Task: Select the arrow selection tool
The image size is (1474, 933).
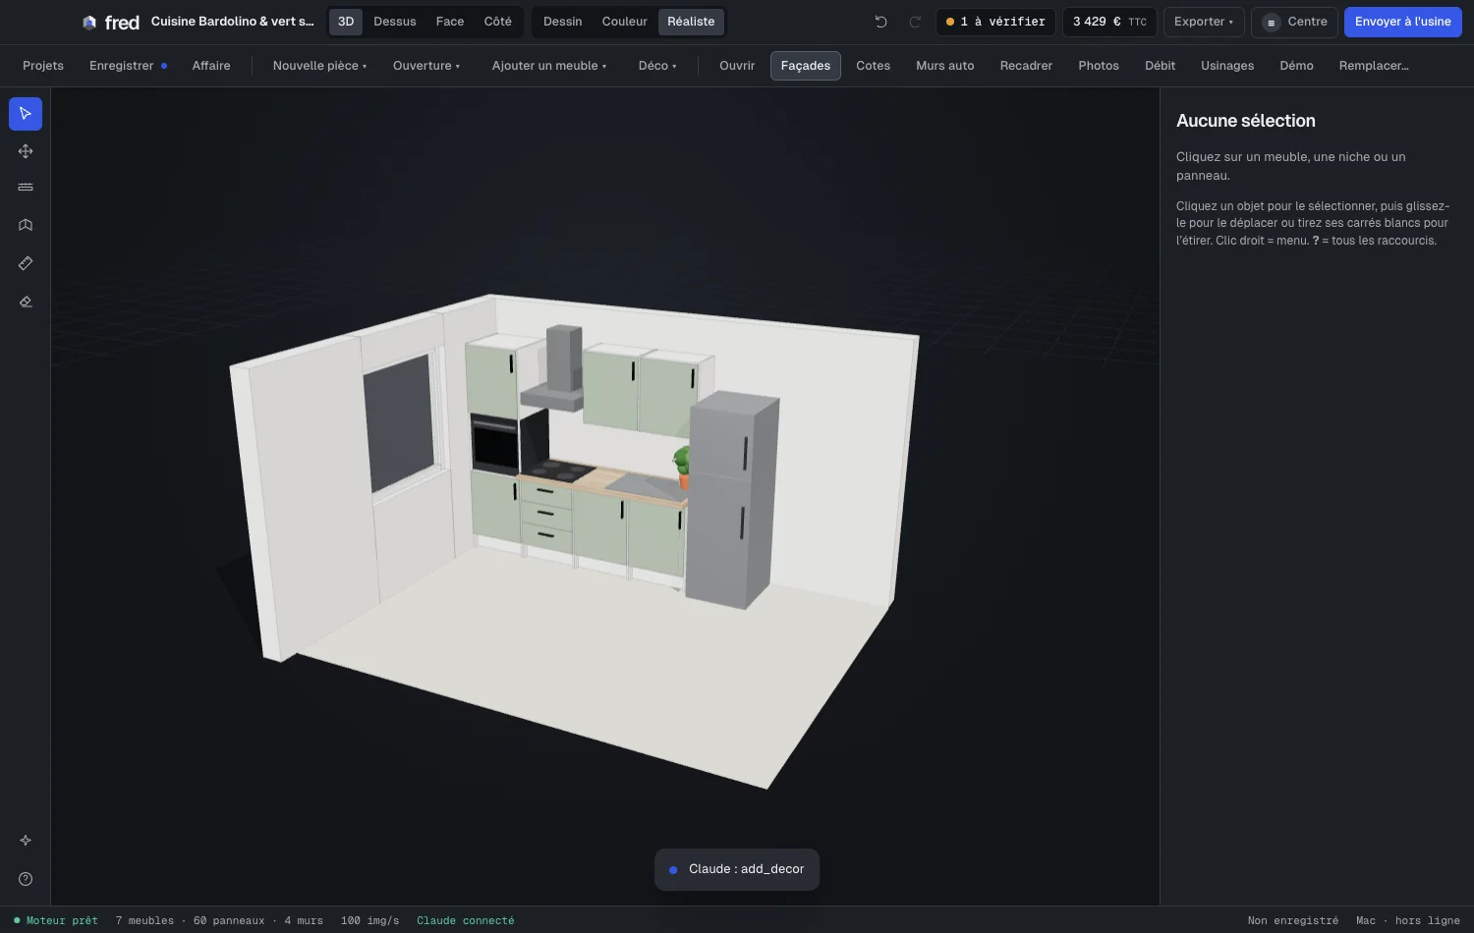Action: [26, 114]
